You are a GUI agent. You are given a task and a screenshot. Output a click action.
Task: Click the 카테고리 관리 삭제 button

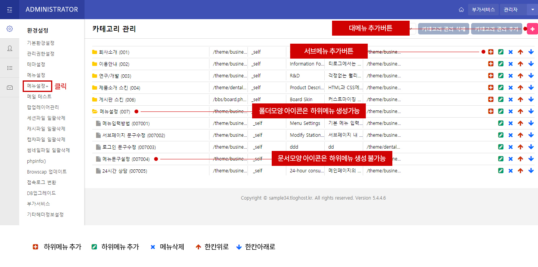pyautogui.click(x=443, y=29)
